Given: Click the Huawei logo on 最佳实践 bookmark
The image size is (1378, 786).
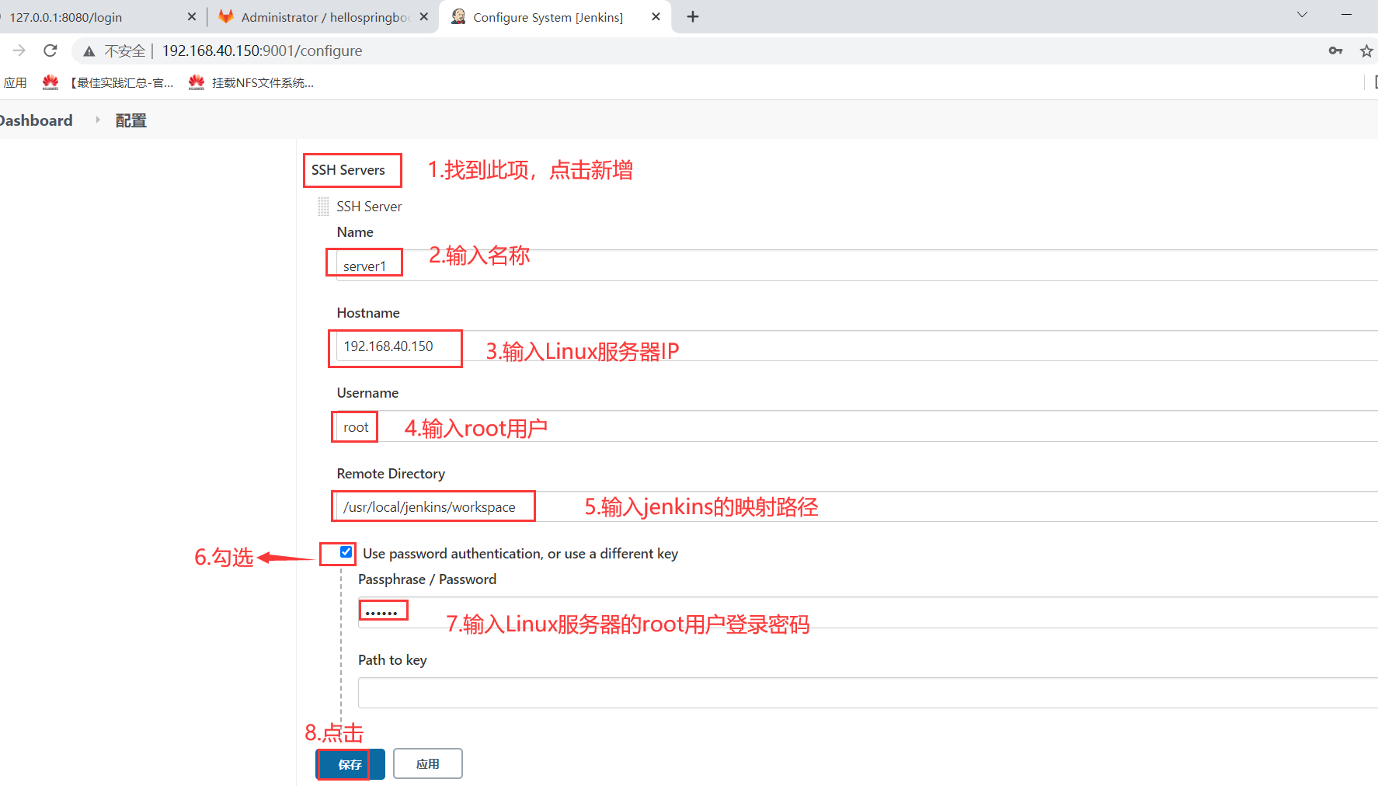Looking at the screenshot, I should 50,82.
